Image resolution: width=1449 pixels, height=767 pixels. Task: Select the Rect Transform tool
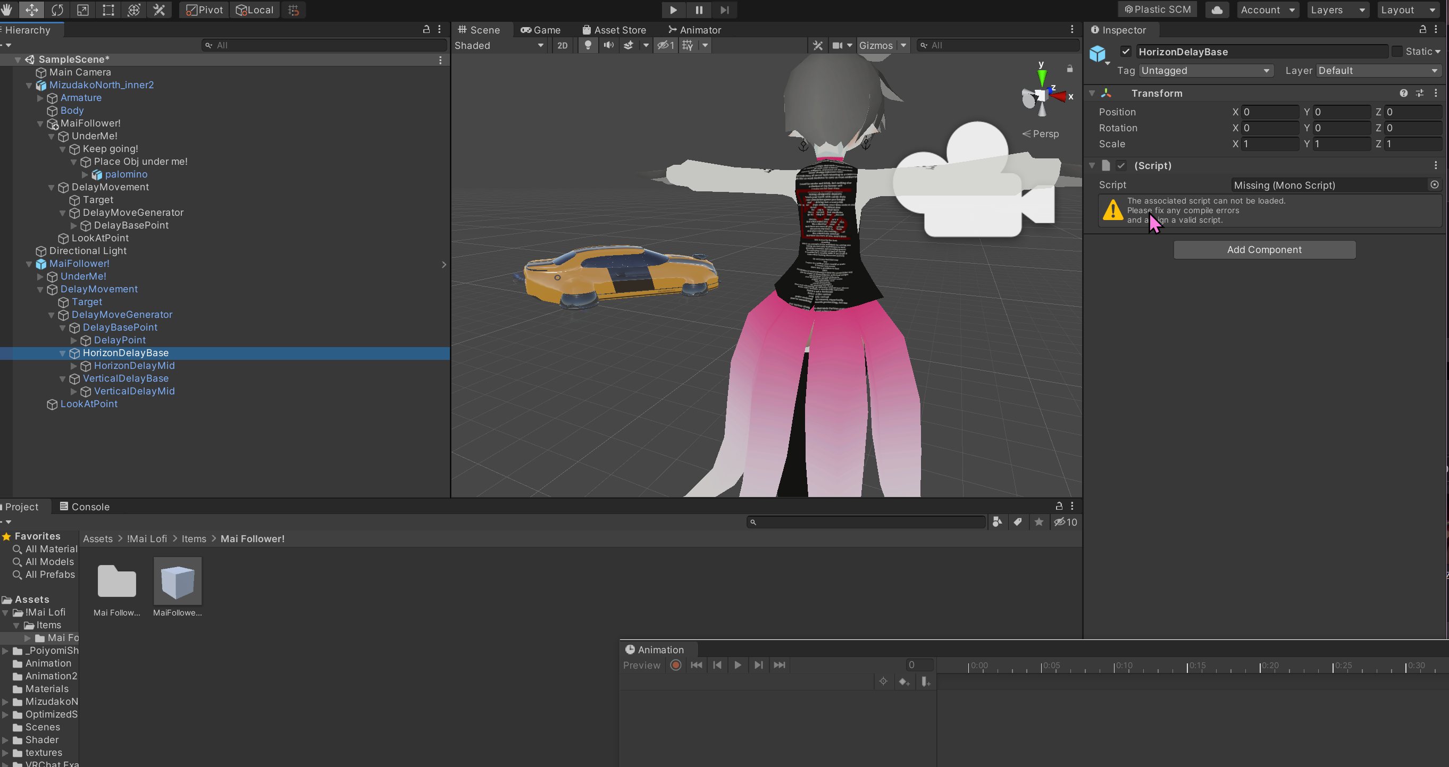pos(107,10)
